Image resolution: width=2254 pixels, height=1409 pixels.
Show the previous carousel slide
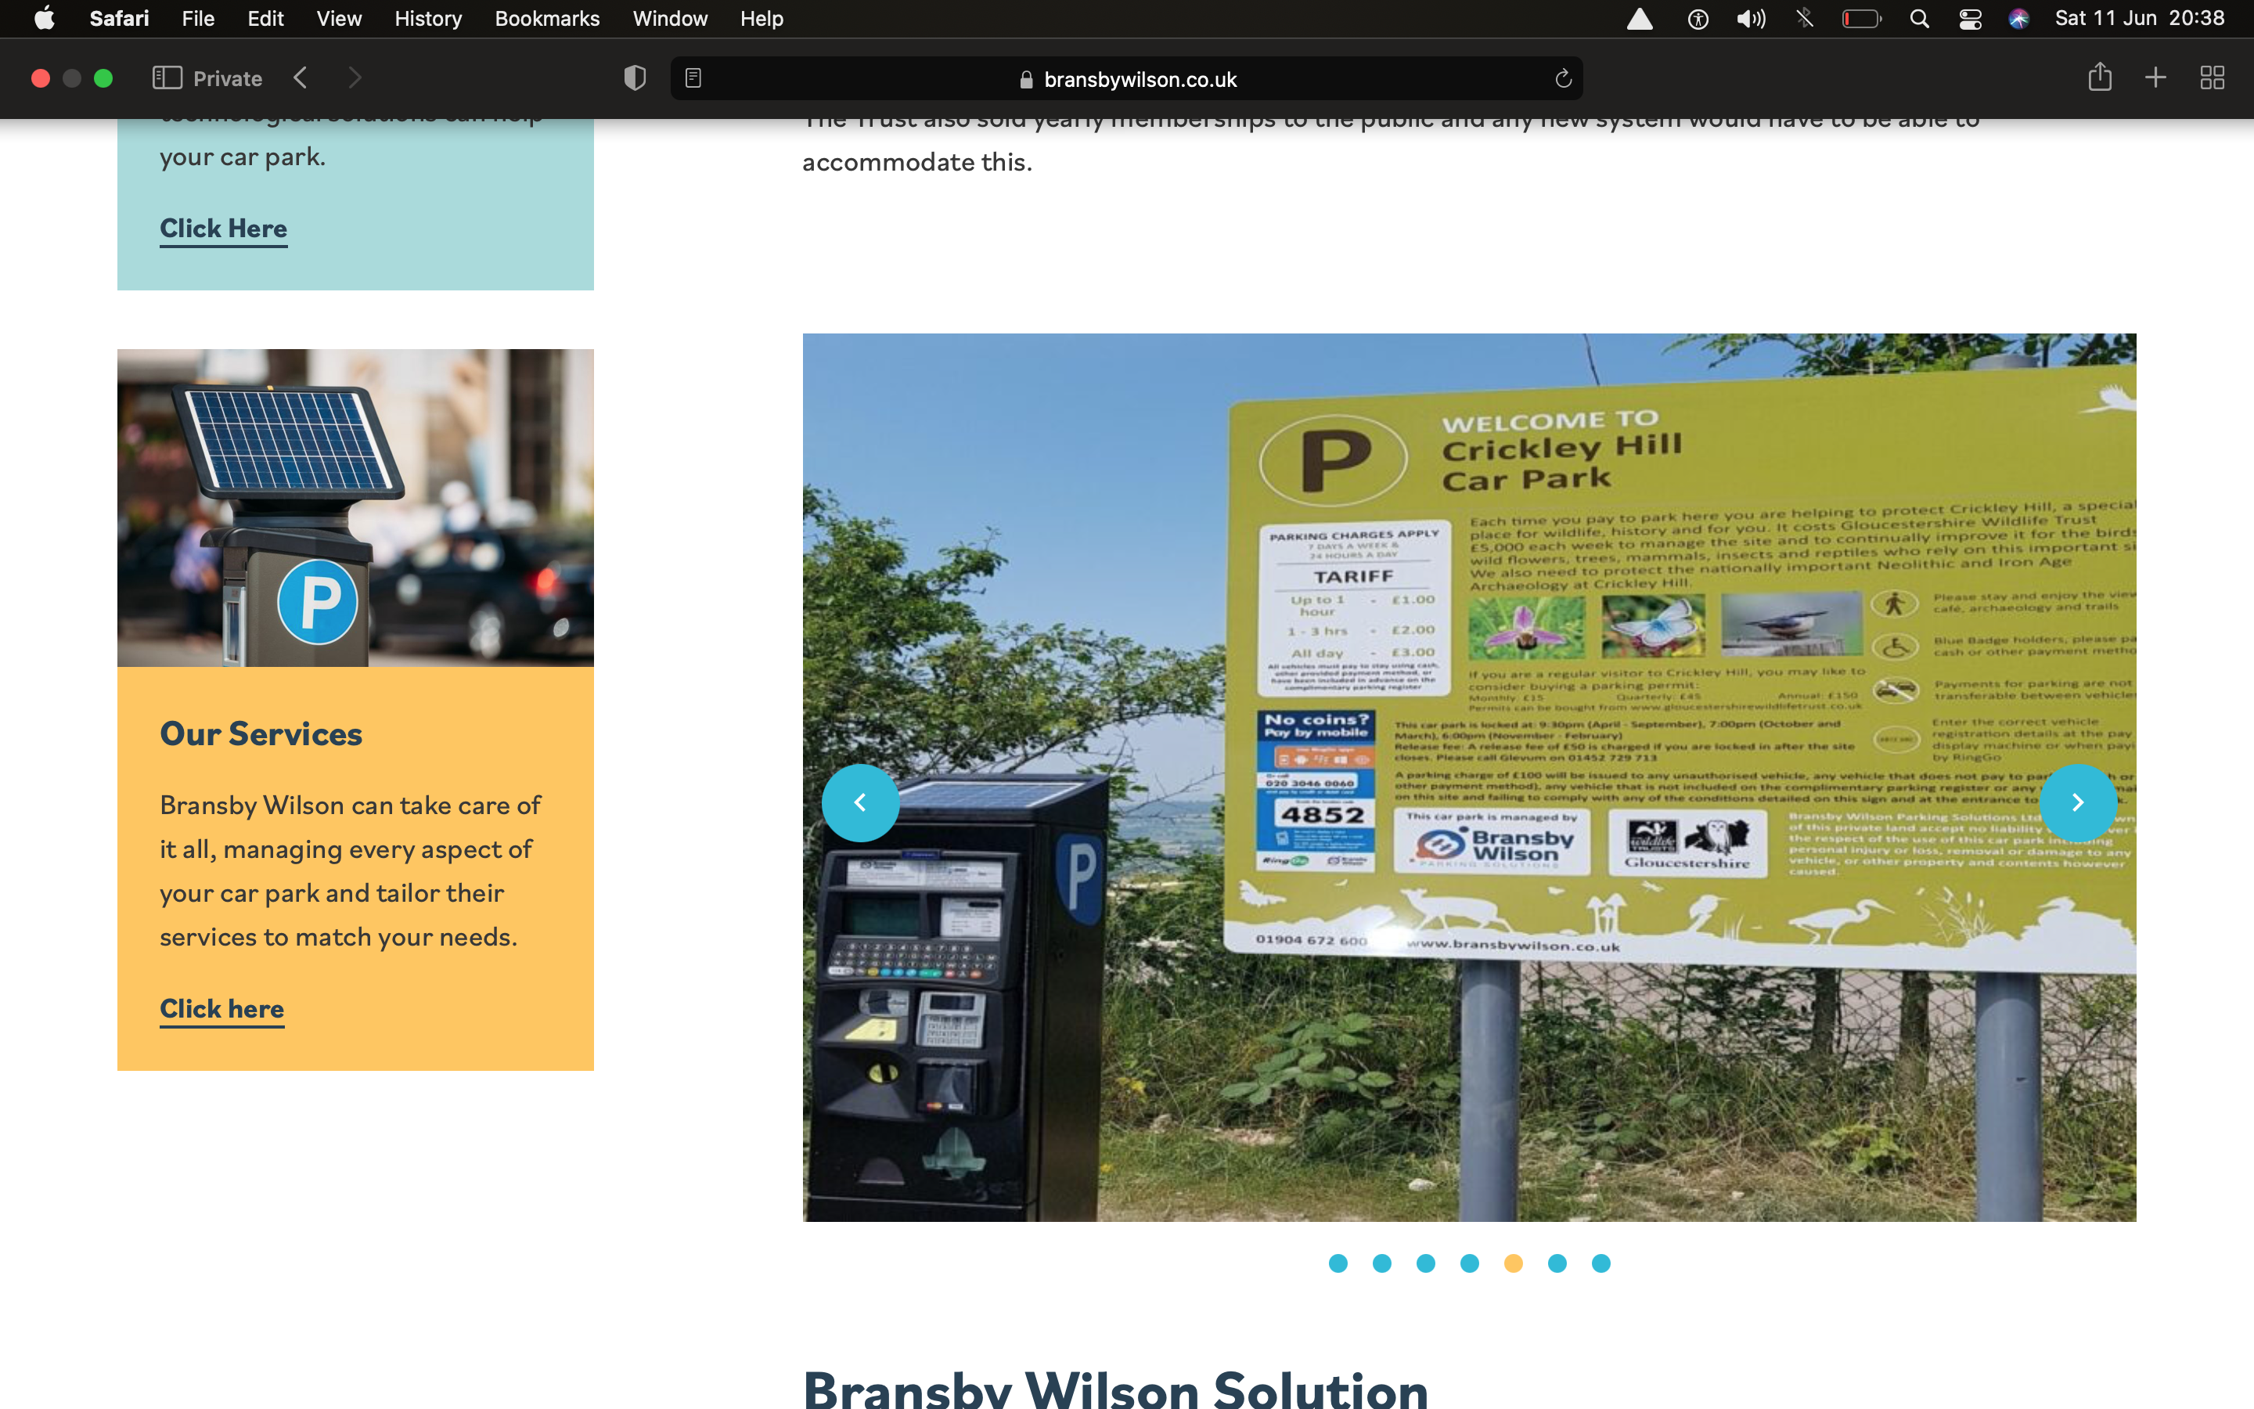(859, 802)
